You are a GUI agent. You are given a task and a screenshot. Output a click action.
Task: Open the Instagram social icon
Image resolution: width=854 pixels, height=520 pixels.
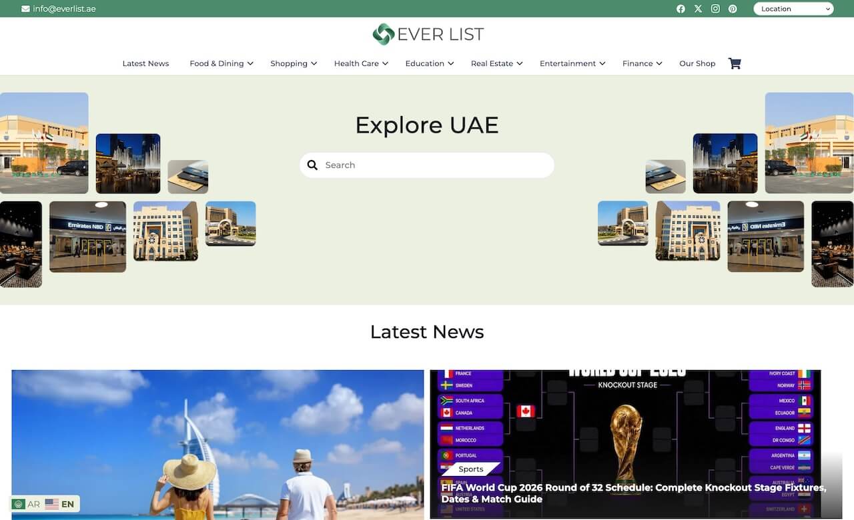[x=715, y=9]
